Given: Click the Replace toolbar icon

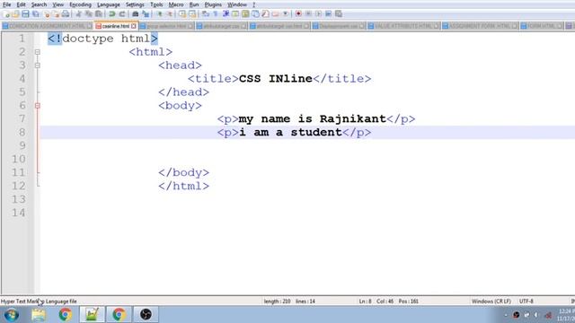Looking at the screenshot, I should coord(146,14).
